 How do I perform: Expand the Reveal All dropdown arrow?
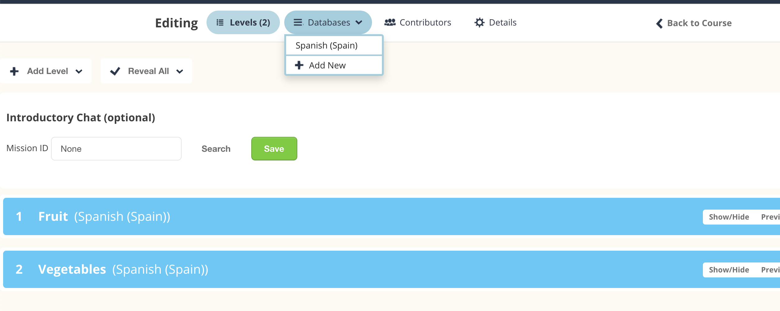(x=179, y=72)
